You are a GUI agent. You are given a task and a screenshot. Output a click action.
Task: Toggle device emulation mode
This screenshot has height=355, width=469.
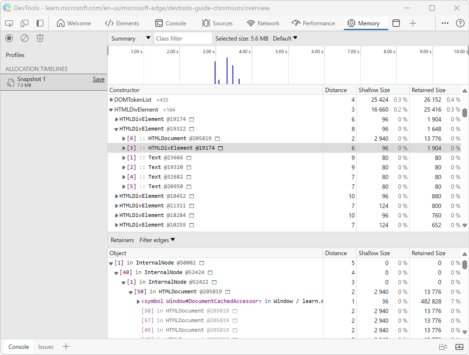pos(24,23)
